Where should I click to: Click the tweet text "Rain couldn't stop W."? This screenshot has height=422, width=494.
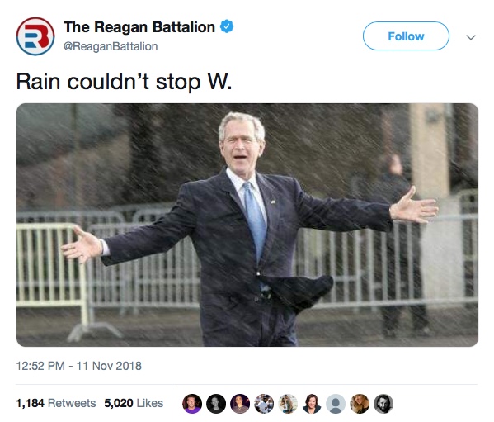pyautogui.click(x=124, y=82)
